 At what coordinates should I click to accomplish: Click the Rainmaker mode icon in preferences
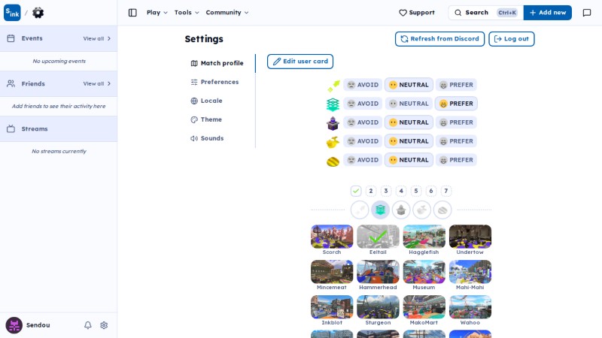point(333,141)
